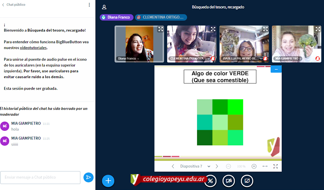Toggle microphone mute button
Viewport: 324px width, 190px height.
[210, 181]
